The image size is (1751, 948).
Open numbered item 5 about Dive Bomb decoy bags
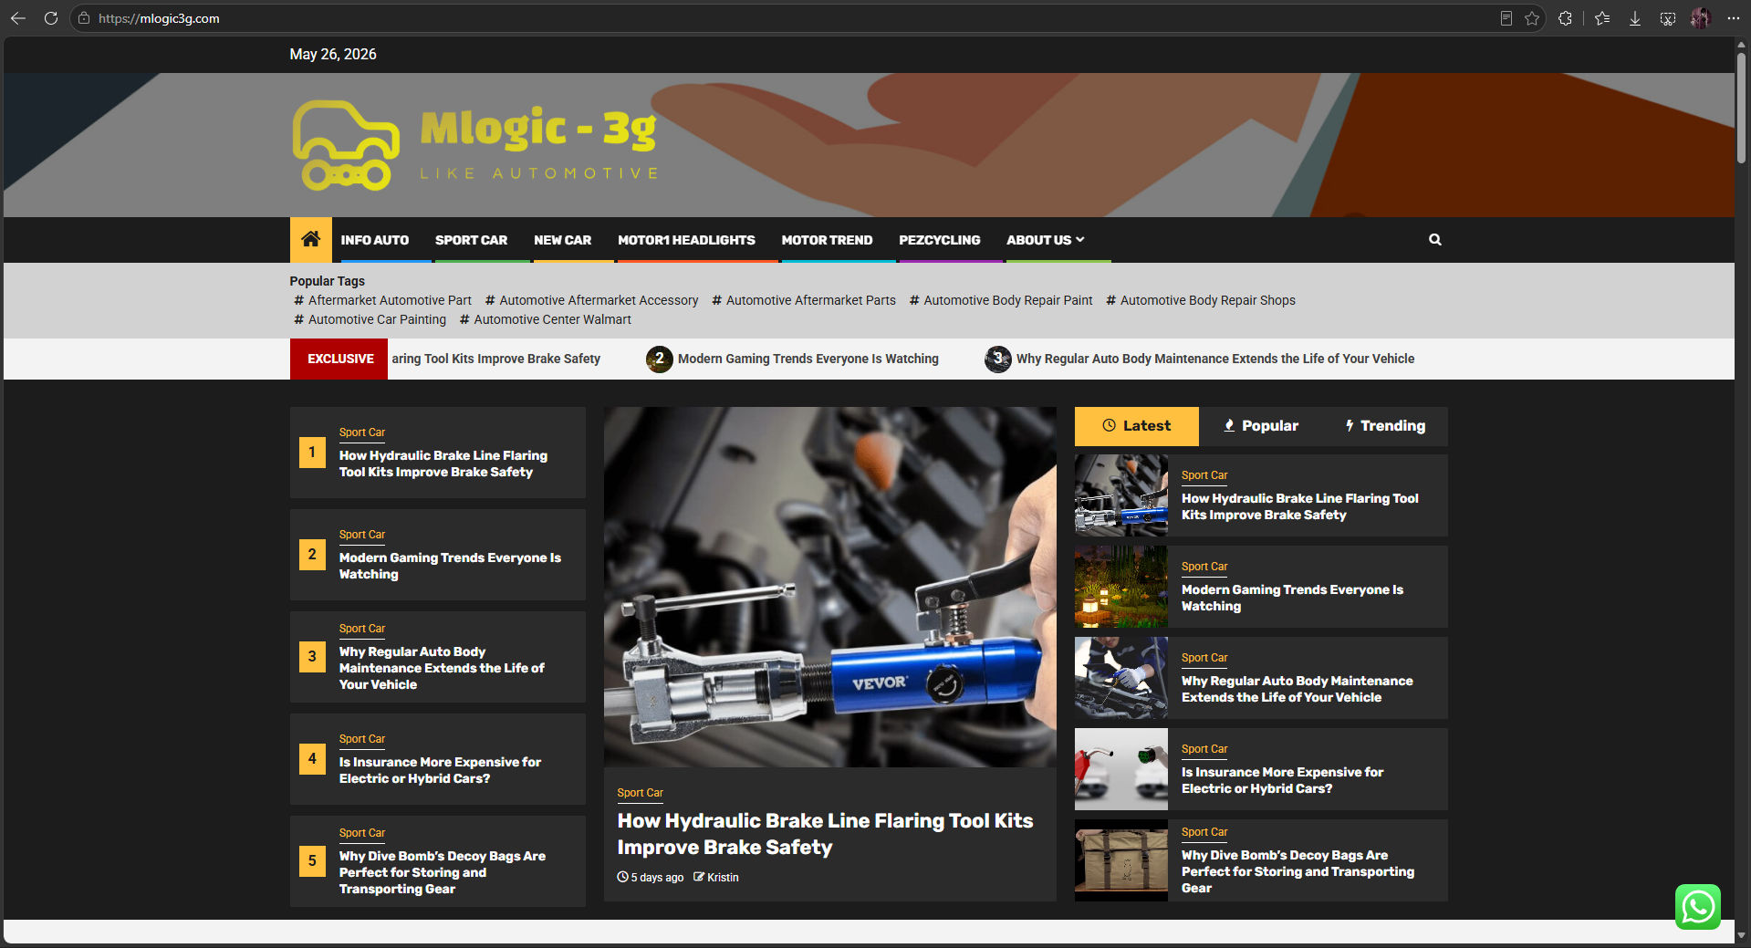442,872
